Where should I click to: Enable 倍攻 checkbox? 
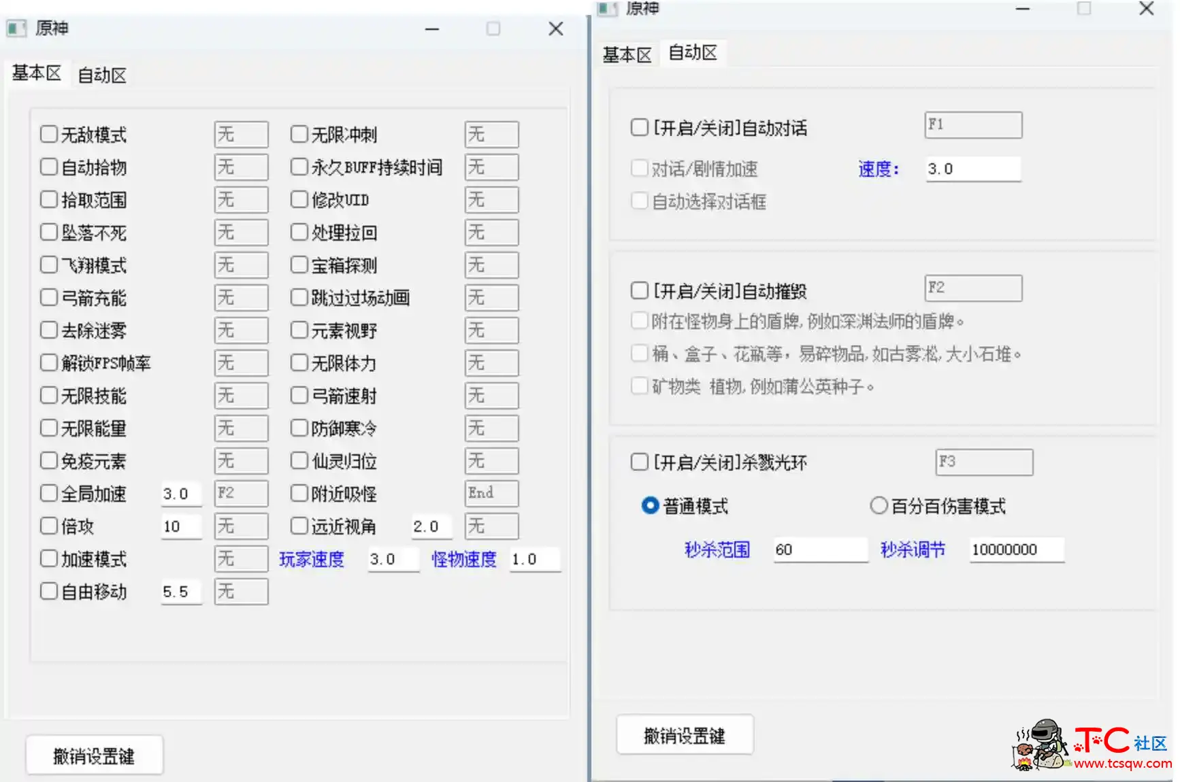pos(49,526)
